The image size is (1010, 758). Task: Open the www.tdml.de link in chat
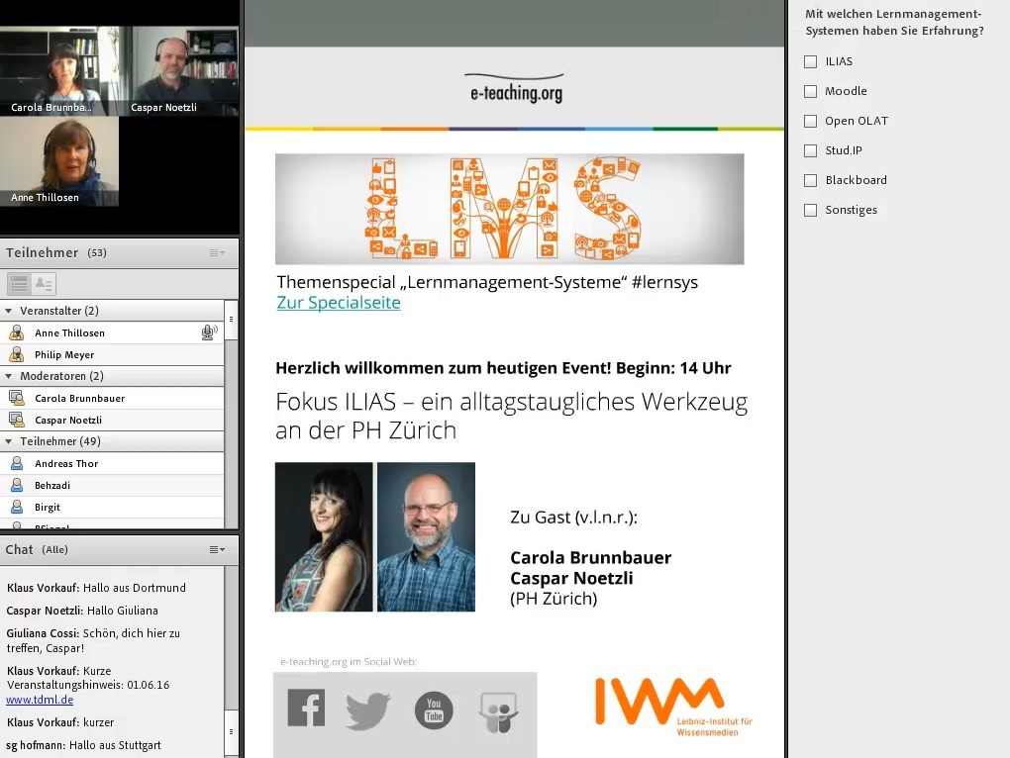click(x=40, y=700)
